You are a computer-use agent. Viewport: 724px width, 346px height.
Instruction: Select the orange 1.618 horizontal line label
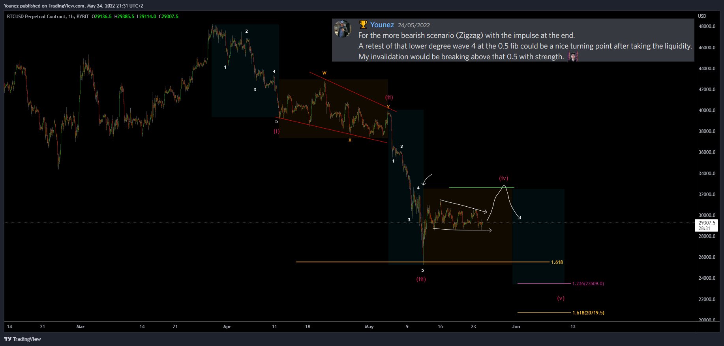557,262
